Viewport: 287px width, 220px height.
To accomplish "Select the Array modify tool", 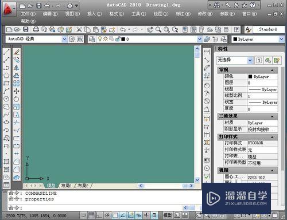I will click(17, 83).
